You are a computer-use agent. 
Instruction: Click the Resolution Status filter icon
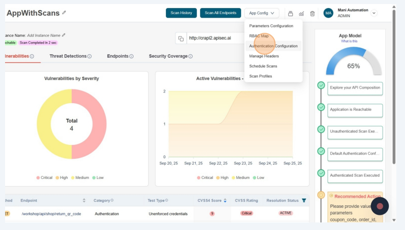pos(304,201)
